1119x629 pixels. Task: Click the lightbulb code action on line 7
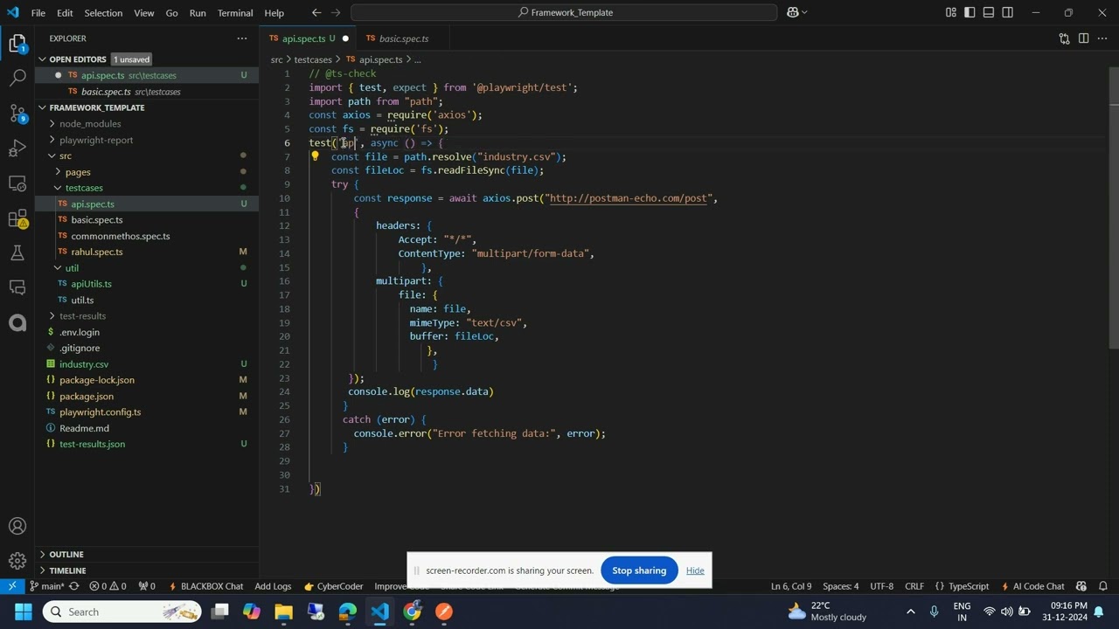click(x=315, y=157)
